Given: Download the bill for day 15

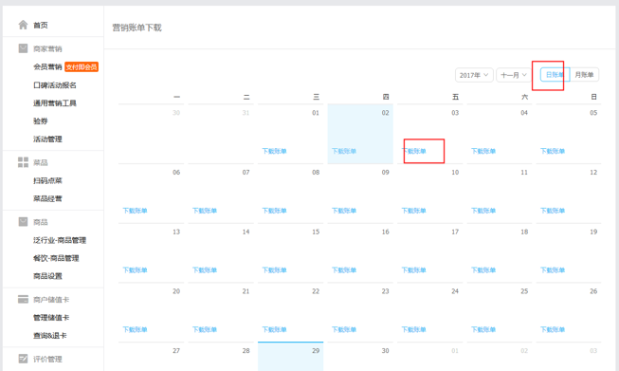Looking at the screenshot, I should point(274,270).
